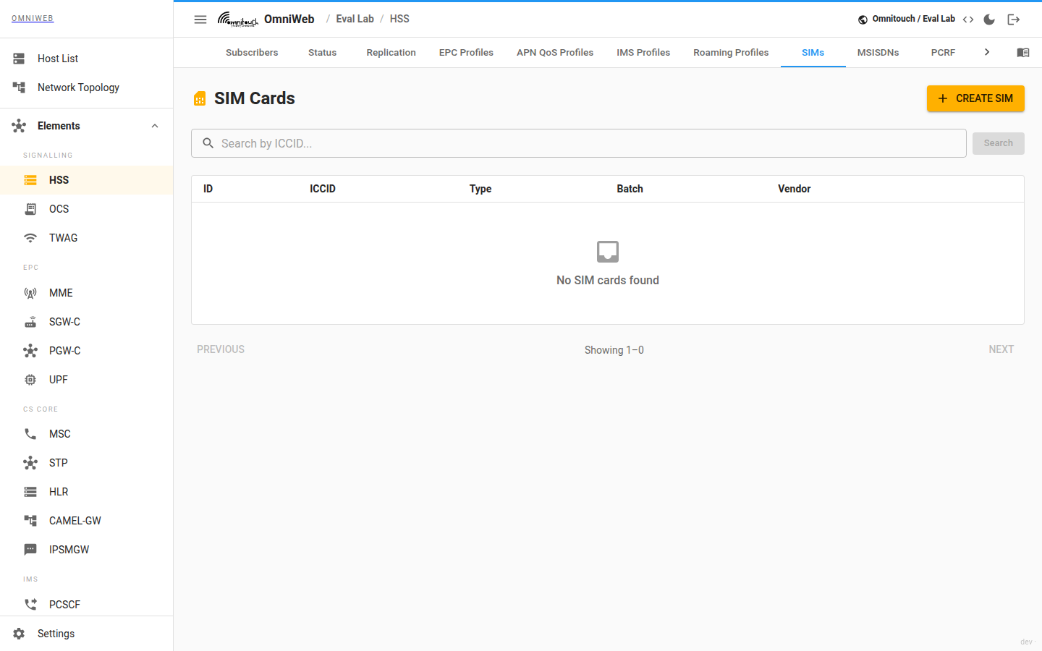Viewport: 1042px width, 651px height.
Task: Click the Settings gear icon
Action: coord(19,634)
